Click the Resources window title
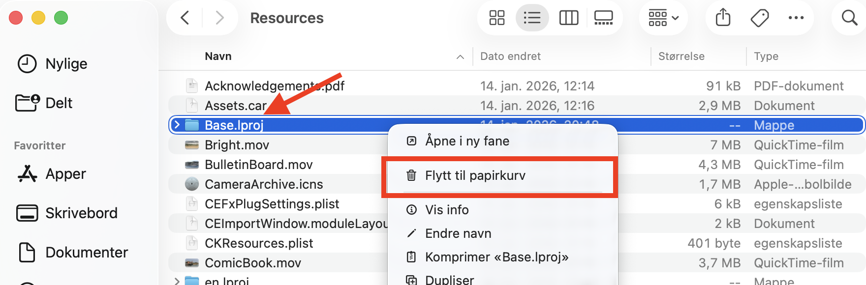This screenshot has width=866, height=285. click(x=287, y=18)
